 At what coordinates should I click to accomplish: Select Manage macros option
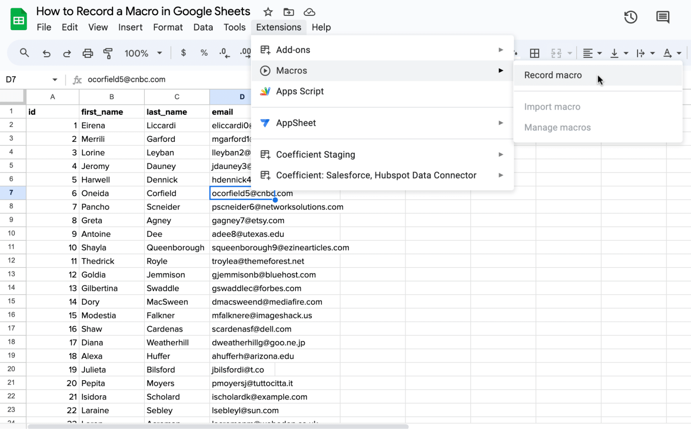click(x=598, y=128)
